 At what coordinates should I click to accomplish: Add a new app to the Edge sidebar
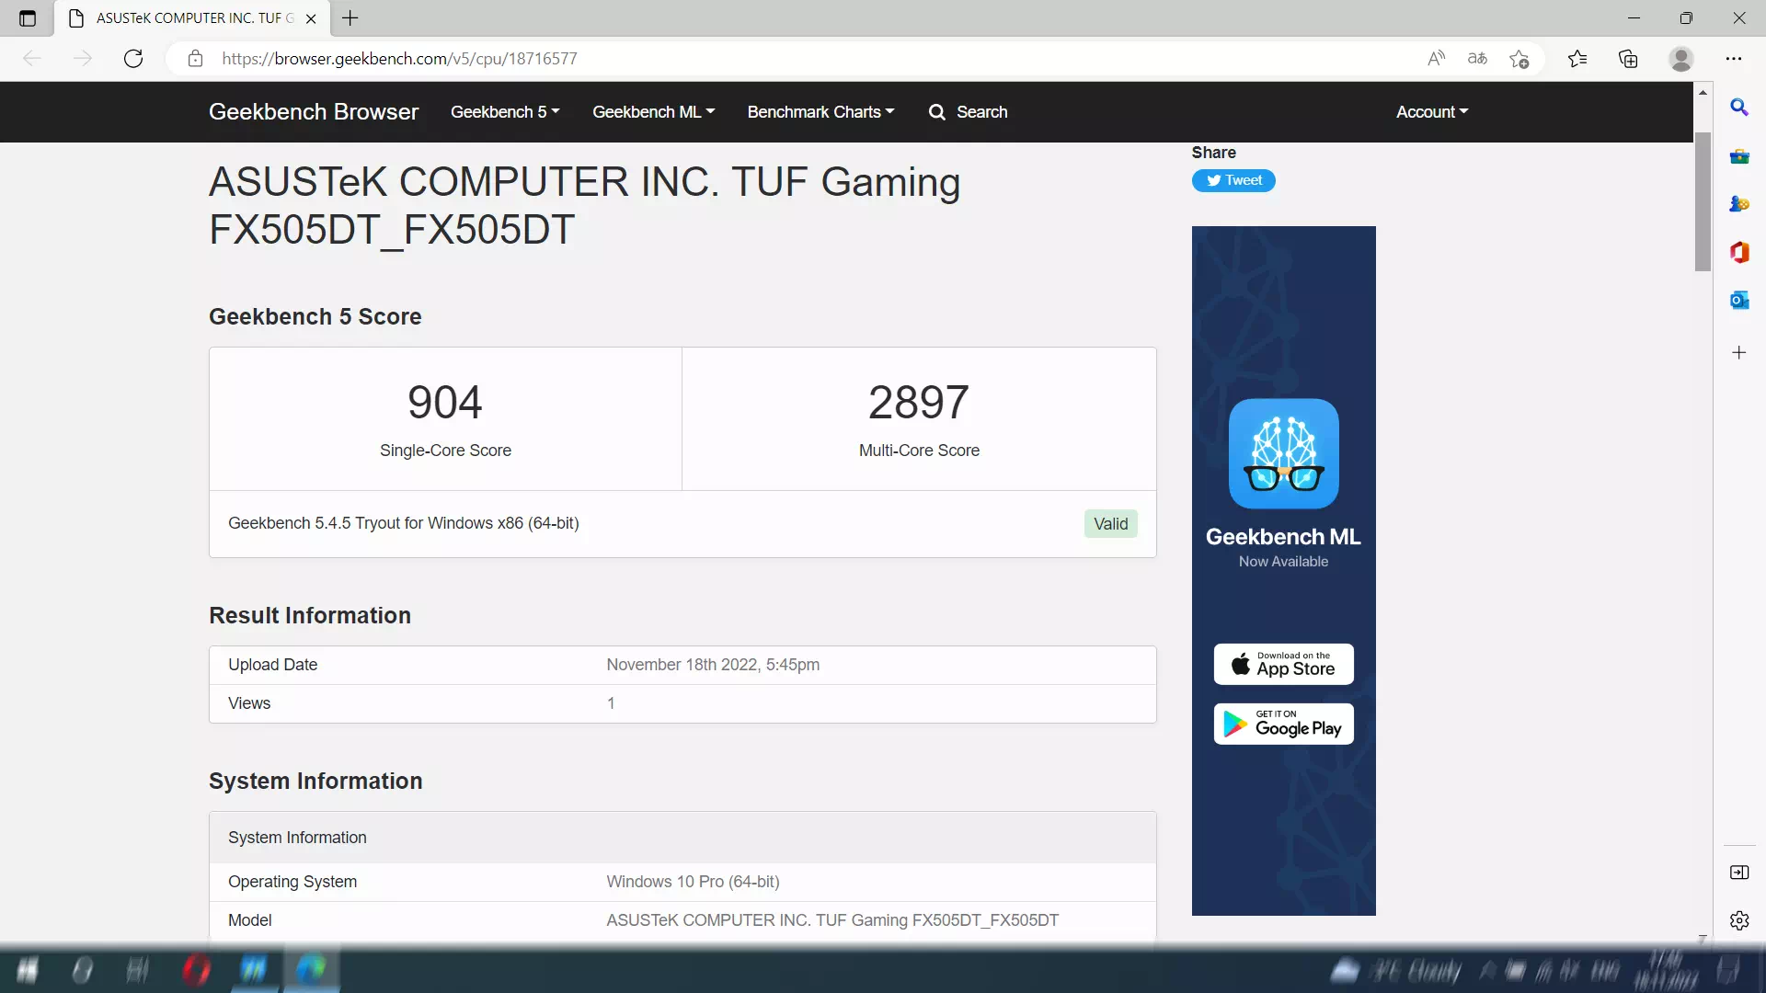click(x=1739, y=352)
